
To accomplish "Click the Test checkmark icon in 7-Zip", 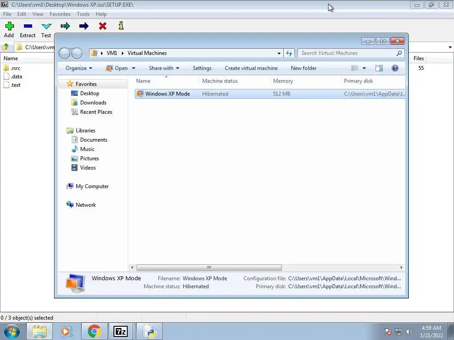I will click(46, 26).
